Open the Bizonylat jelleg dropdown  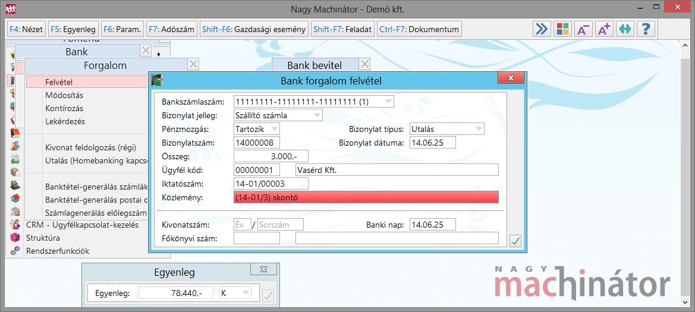coord(317,116)
